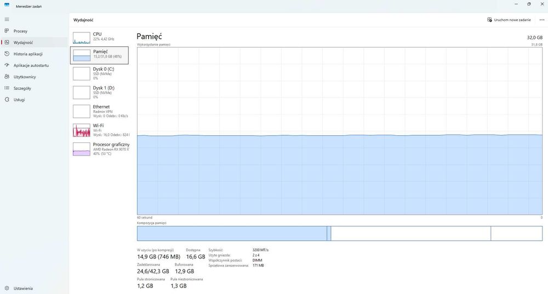
Task: Click the Wi-Fi entry label text
Action: [111, 130]
